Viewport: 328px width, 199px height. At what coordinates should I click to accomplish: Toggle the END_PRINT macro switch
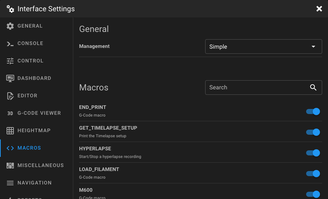point(313,111)
